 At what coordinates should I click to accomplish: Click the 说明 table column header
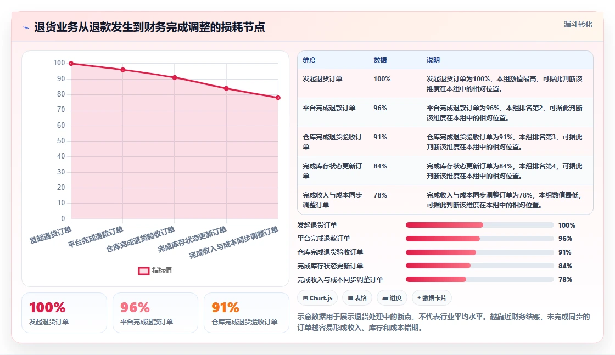tap(433, 60)
